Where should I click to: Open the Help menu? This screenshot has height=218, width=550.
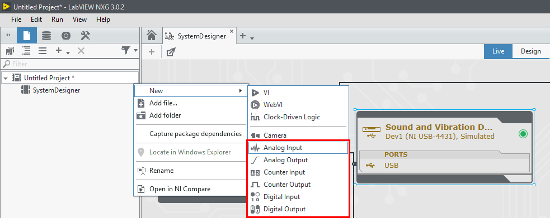103,20
